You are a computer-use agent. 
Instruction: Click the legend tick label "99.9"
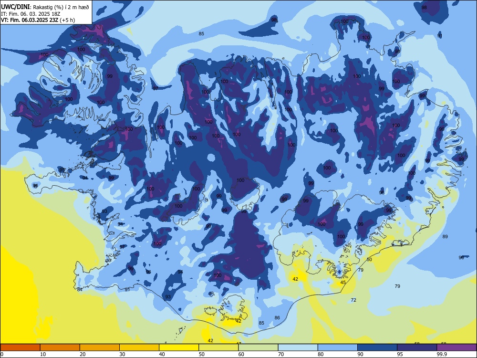click(441, 354)
